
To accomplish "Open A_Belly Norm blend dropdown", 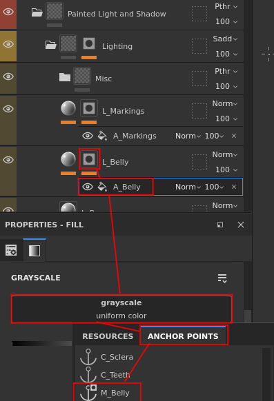I will [188, 187].
